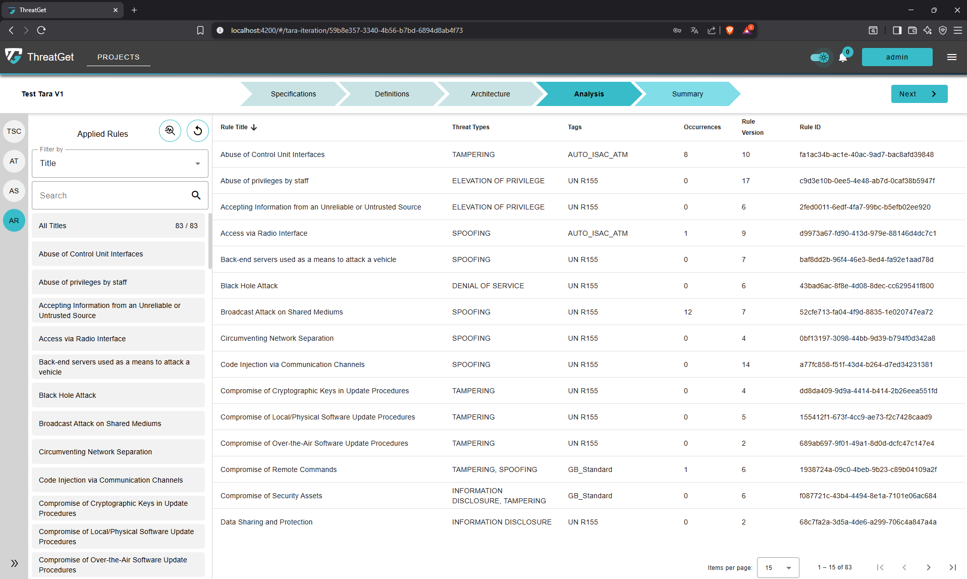Screen dimensions: 967x579
Task: Toggle Brave Shields in the toolbar
Action: 729,30
